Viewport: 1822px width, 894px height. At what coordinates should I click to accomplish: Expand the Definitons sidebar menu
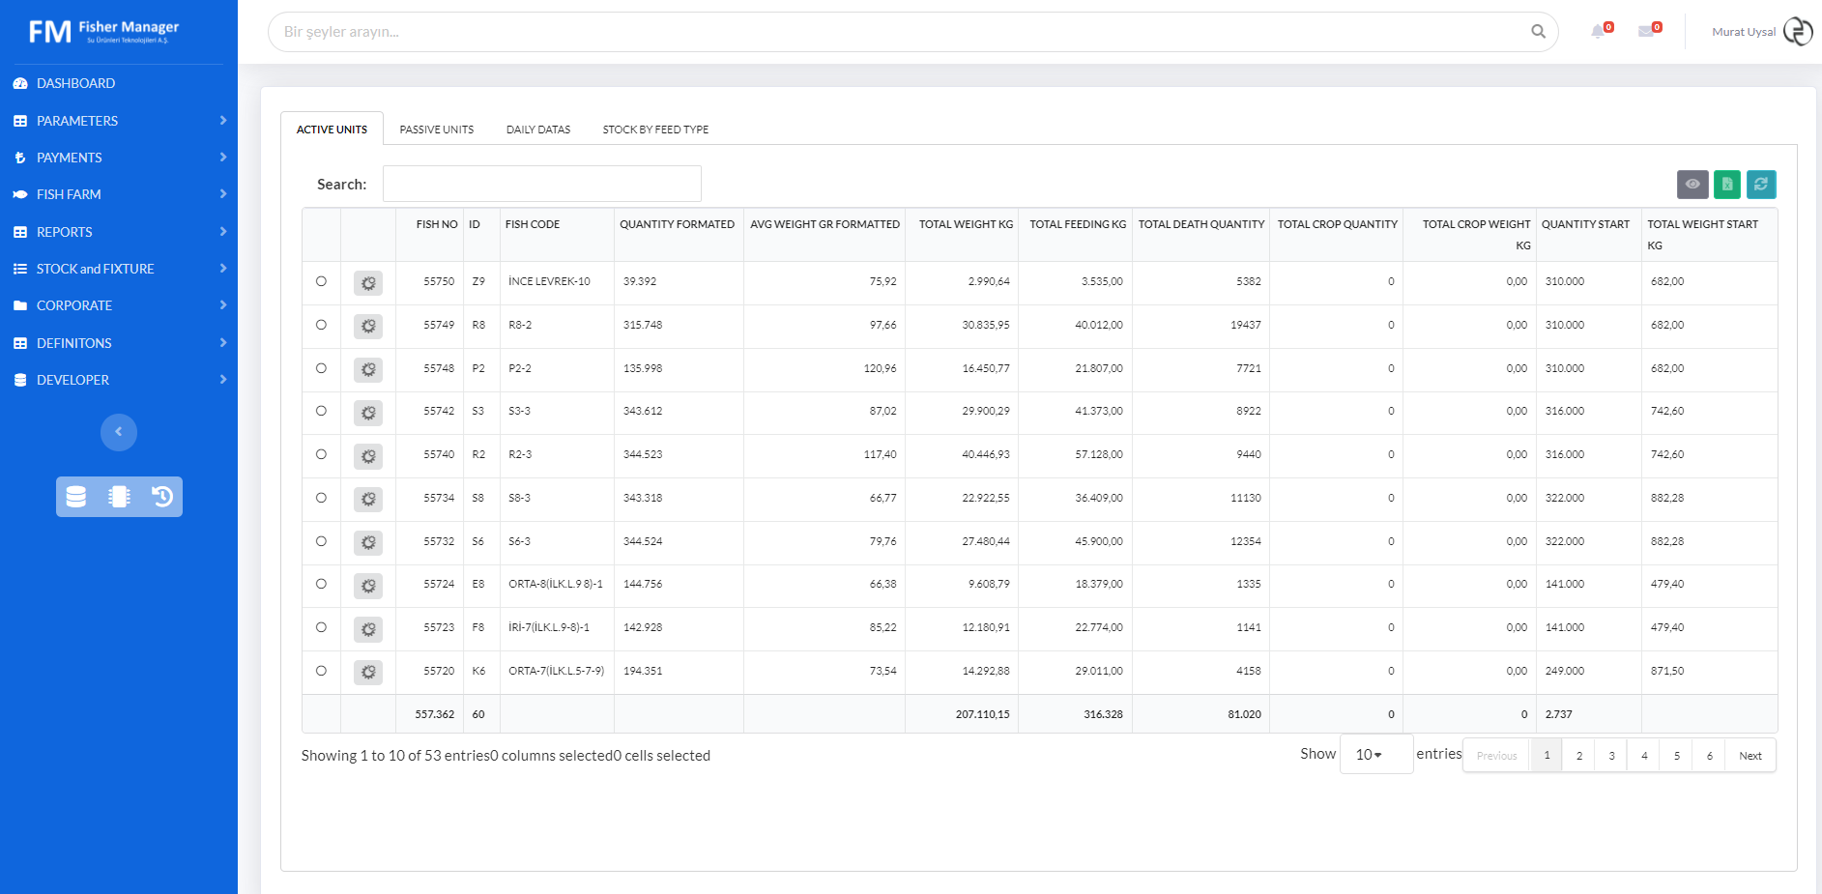pyautogui.click(x=119, y=343)
